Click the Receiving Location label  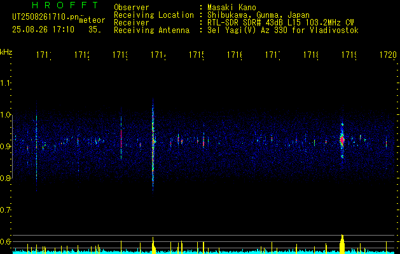[154, 15]
